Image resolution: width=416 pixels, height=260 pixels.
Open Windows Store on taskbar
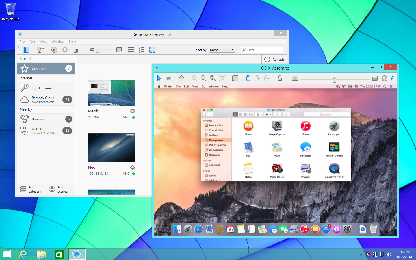coord(59,254)
